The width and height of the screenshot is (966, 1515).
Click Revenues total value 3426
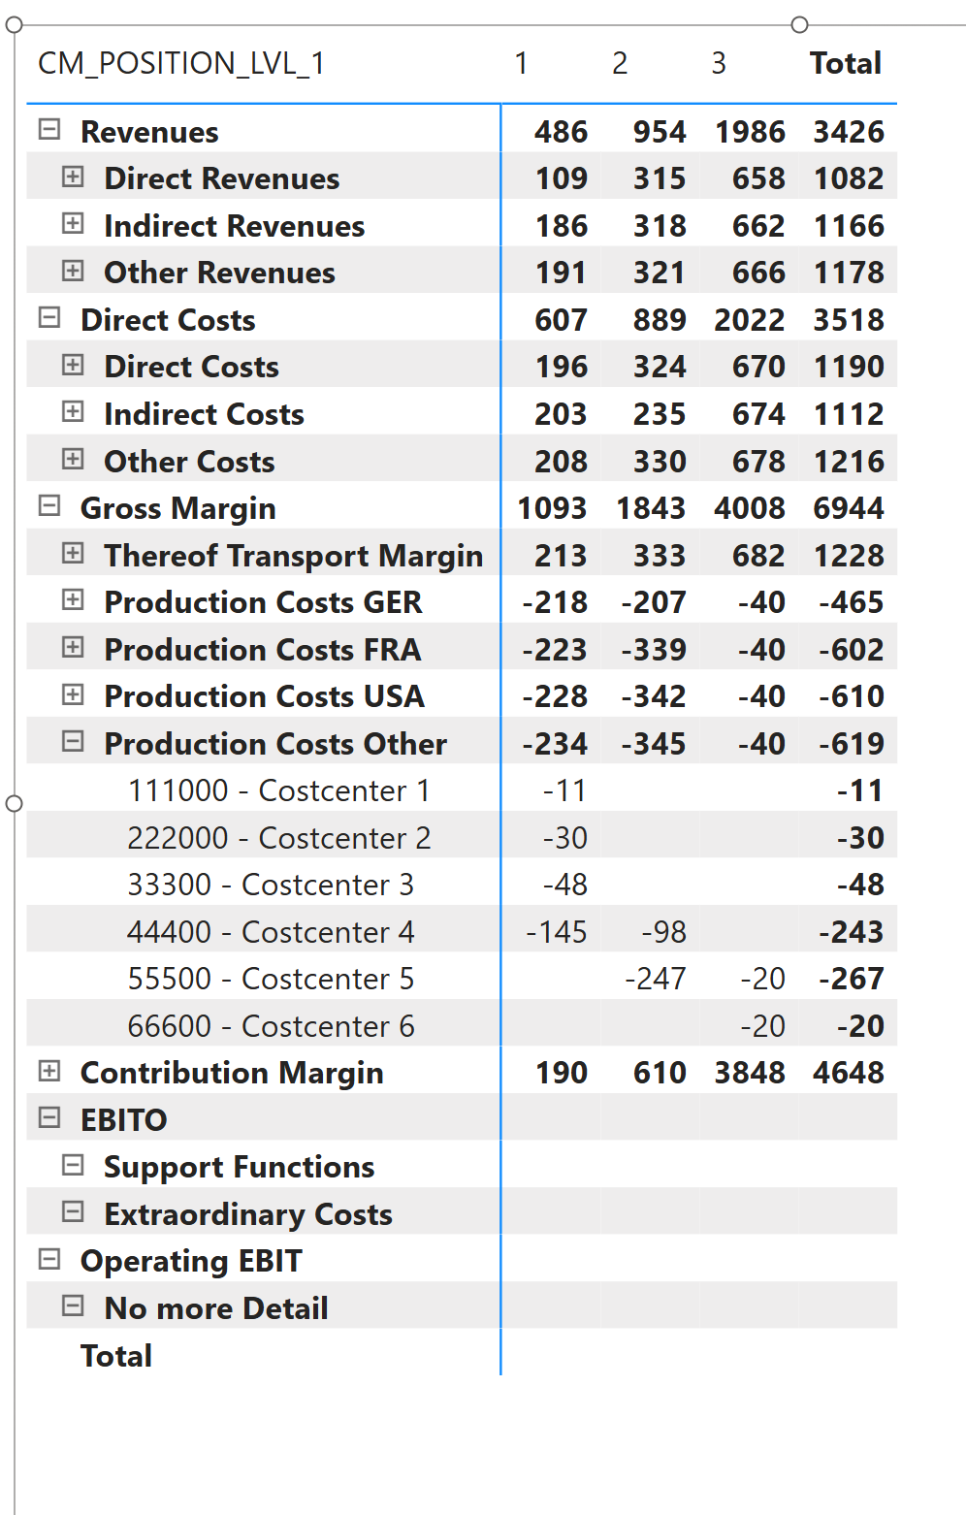[849, 132]
